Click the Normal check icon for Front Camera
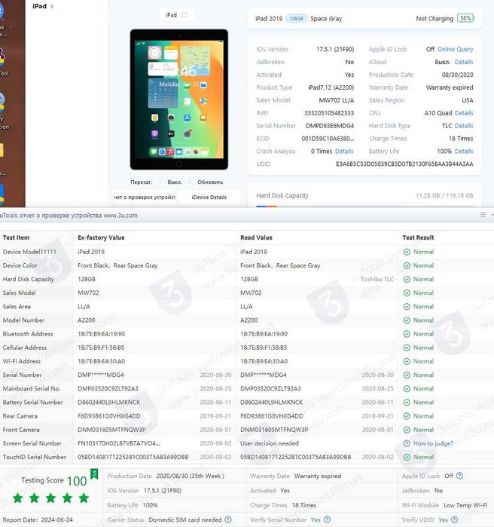This screenshot has width=494, height=527. 407,430
